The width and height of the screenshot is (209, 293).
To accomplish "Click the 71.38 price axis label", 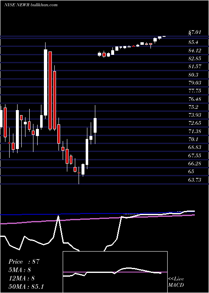I will 195,131.
